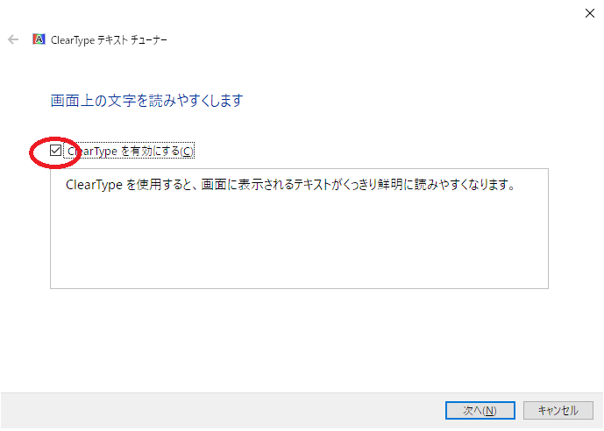Click empty space inside the description box

(299, 243)
